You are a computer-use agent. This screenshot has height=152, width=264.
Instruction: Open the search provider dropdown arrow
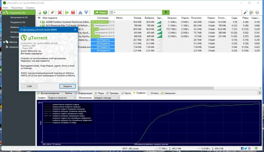pyautogui.click(x=115, y=13)
